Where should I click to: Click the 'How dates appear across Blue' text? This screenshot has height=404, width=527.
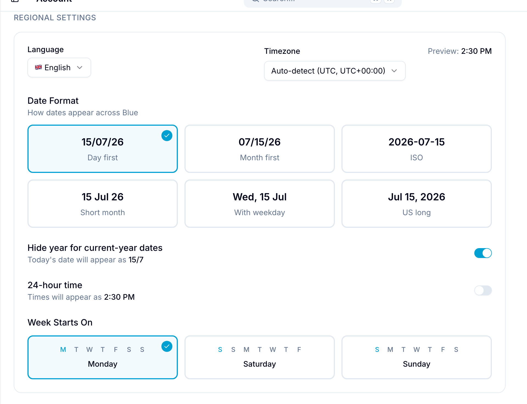tap(83, 113)
